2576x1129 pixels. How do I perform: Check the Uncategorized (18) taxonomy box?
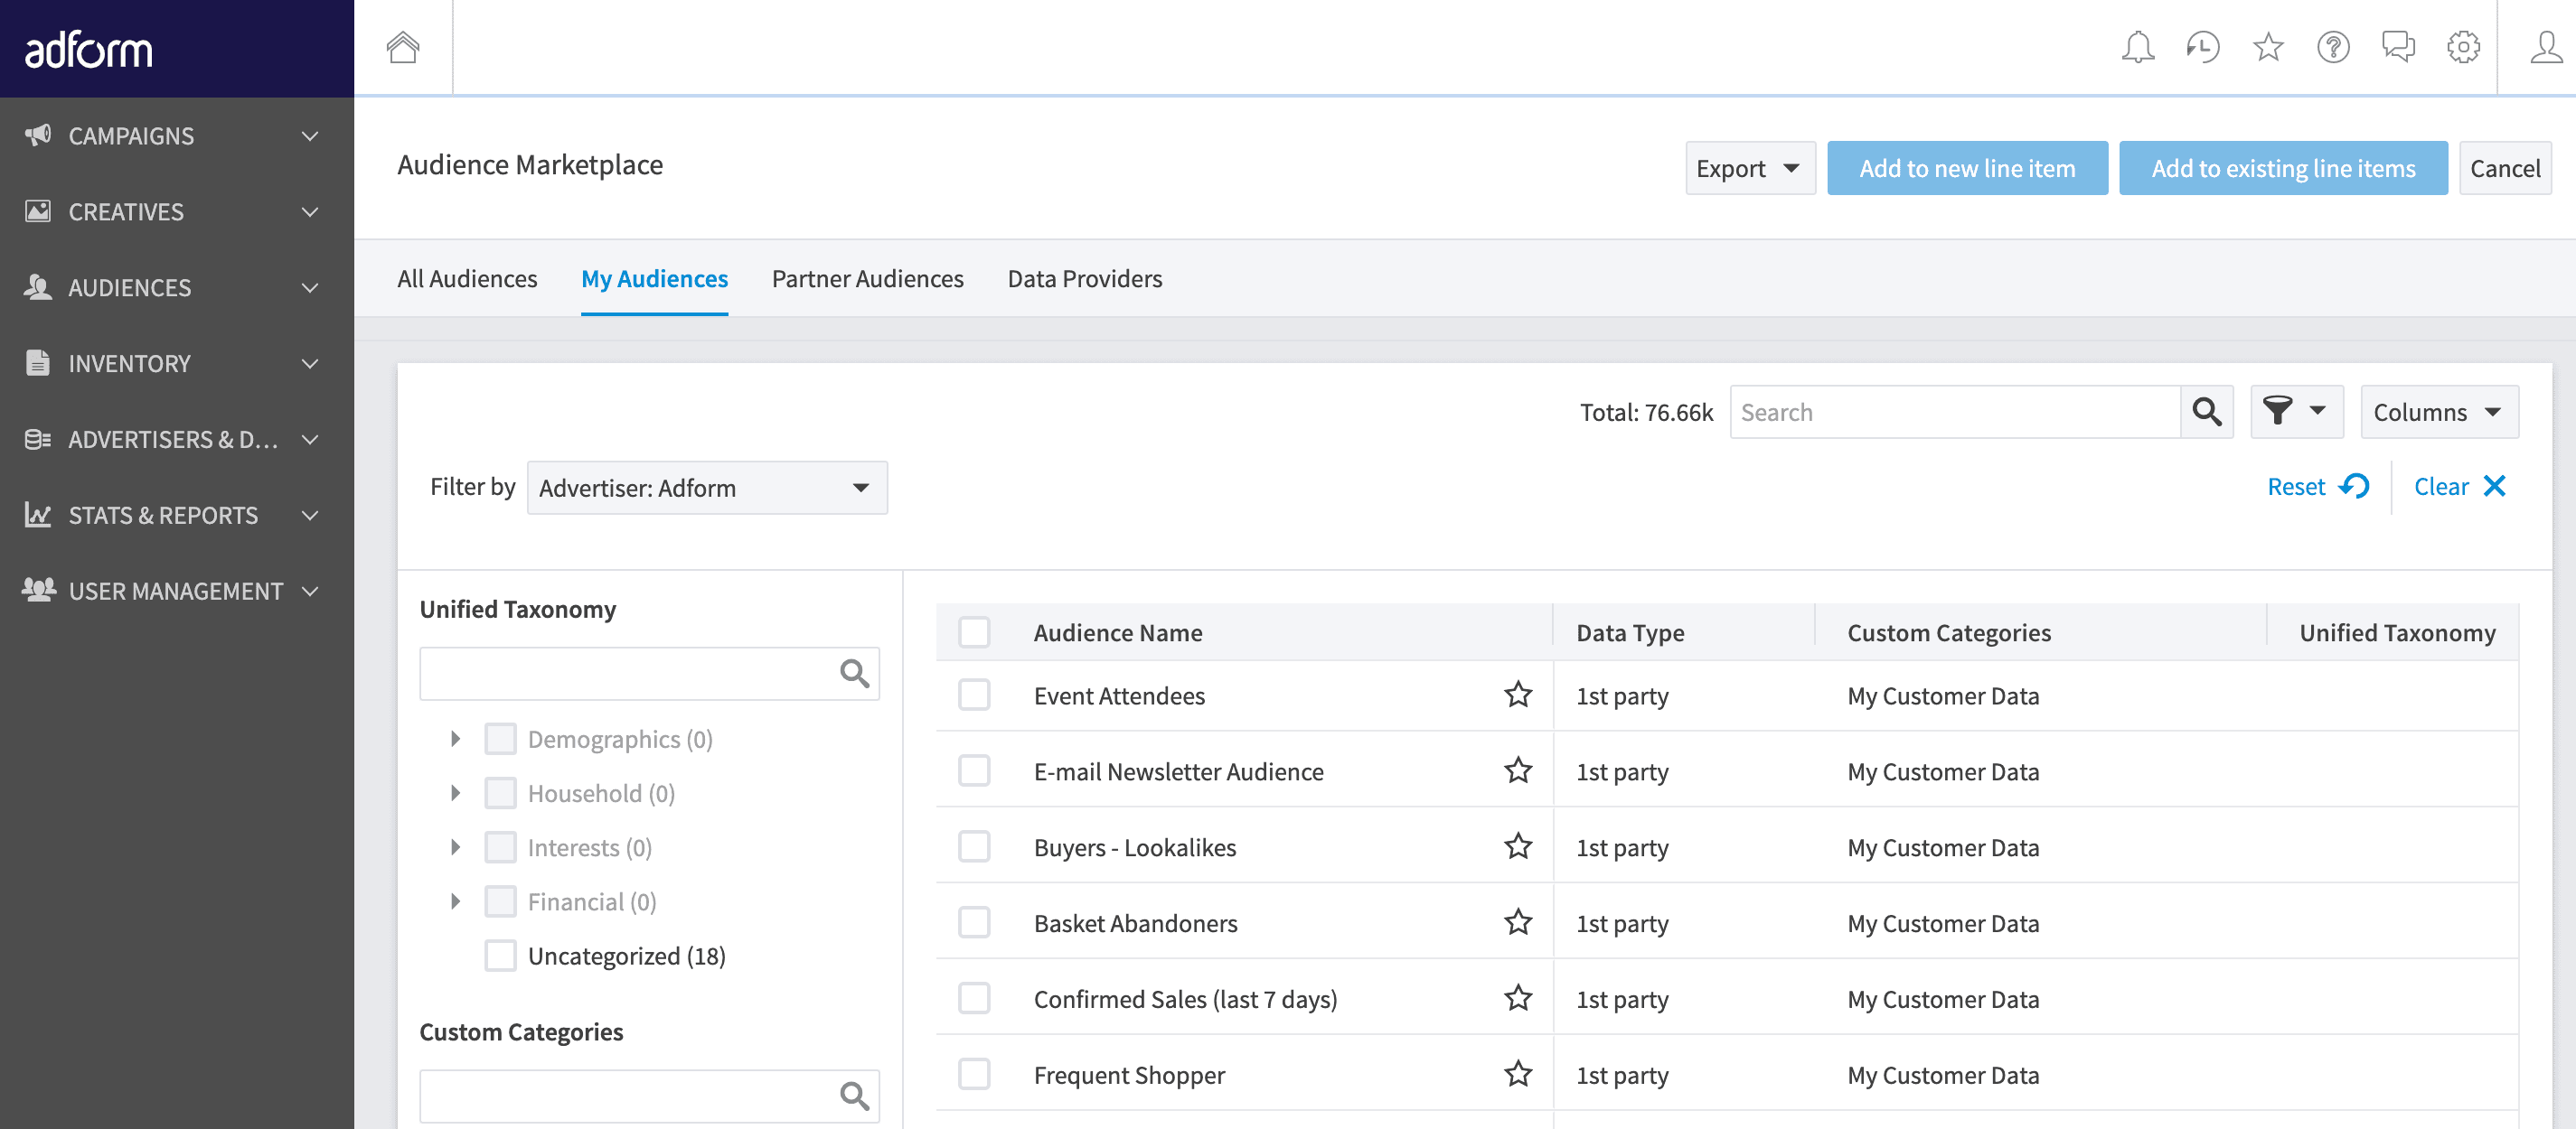tap(500, 956)
